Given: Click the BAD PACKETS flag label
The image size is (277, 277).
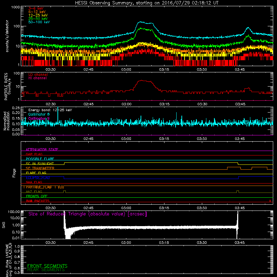Looking at the screenshot, I should pyautogui.click(x=38, y=201).
